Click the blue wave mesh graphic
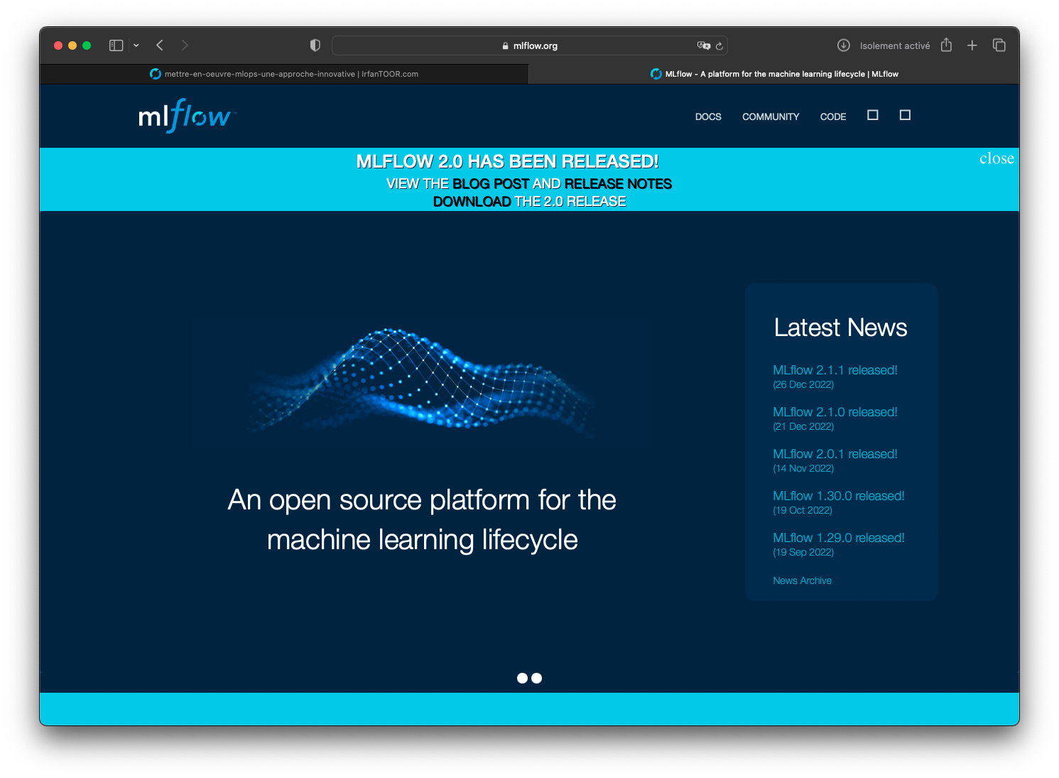Screen dimensions: 1059x778 click(x=422, y=380)
